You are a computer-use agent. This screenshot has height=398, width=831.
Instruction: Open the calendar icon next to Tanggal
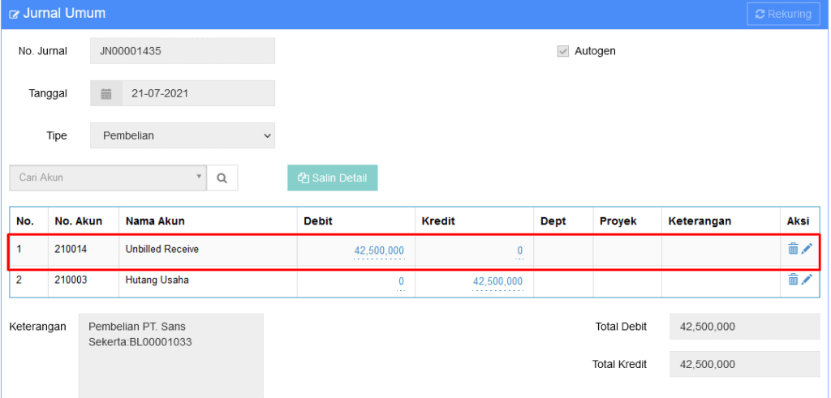point(106,94)
